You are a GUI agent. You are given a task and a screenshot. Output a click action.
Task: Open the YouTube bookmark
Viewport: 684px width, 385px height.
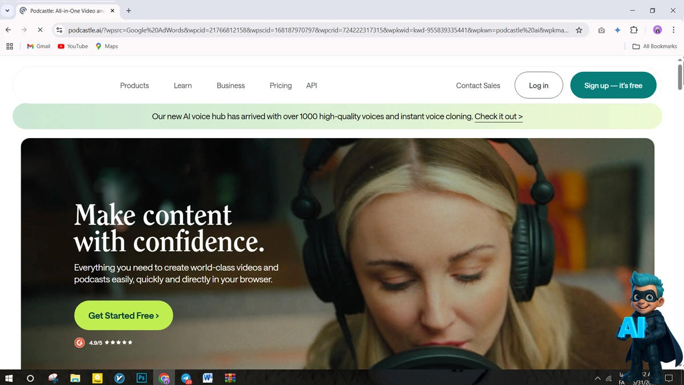73,46
